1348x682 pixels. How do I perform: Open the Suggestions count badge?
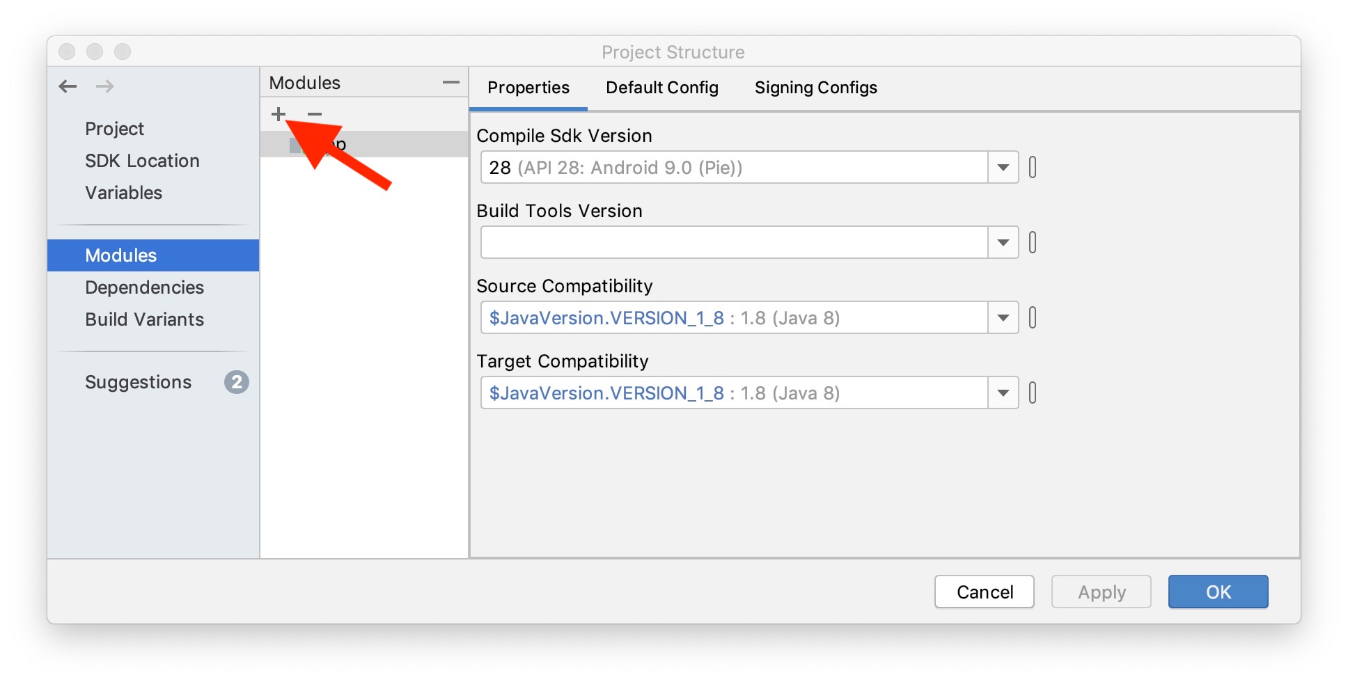tap(237, 382)
